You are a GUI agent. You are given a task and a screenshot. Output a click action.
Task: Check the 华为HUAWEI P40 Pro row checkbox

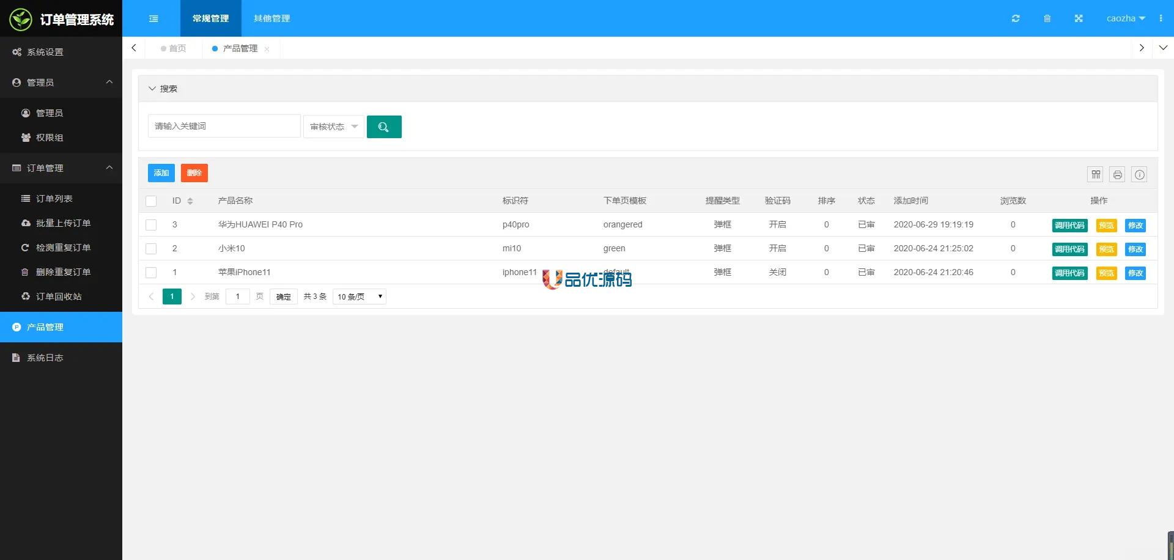click(151, 225)
